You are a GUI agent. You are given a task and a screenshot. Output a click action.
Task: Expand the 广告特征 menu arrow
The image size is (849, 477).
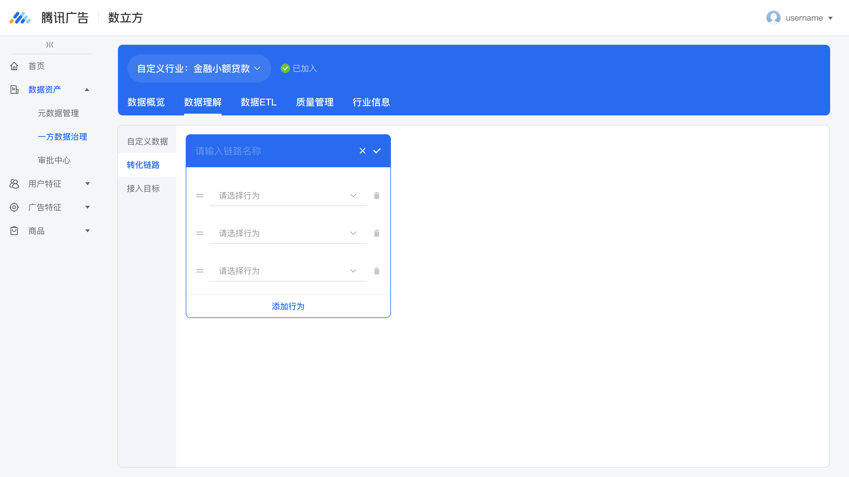coord(87,207)
